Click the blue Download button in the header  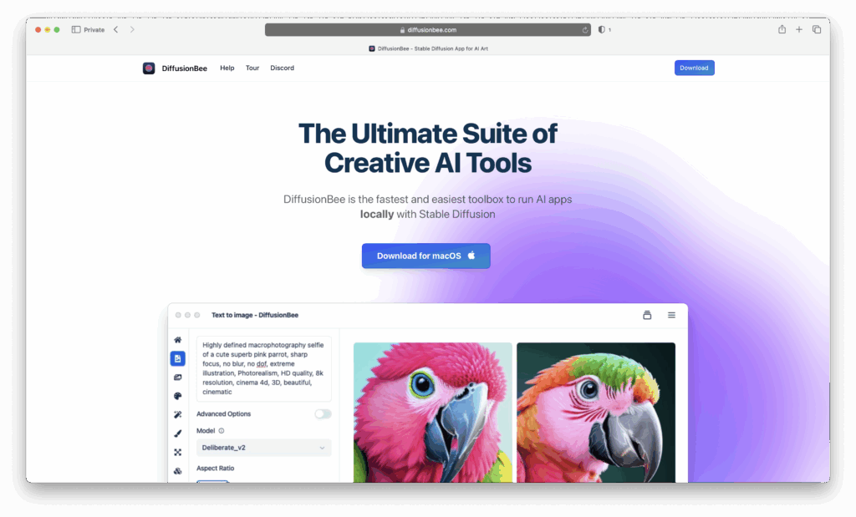click(x=695, y=68)
